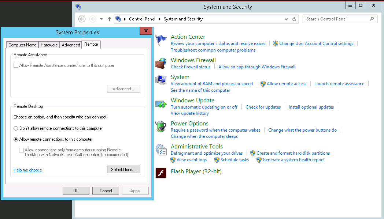Open the System computer monitor icon
This screenshot has height=219, width=384.
(x=160, y=80)
